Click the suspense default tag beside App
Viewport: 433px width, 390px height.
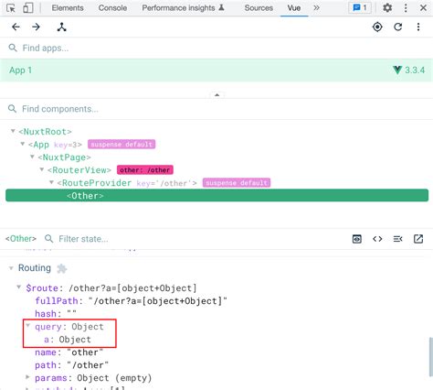121,145
